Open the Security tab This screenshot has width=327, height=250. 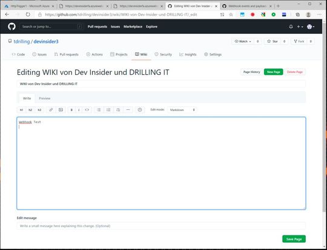point(163,54)
